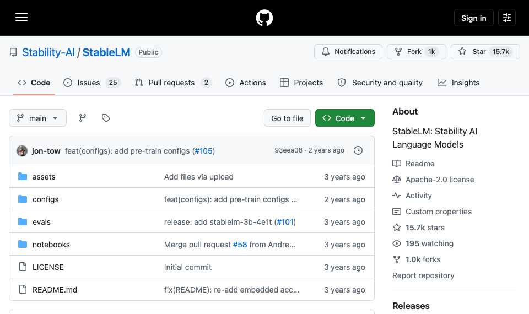Open the #101 pull request link

click(x=285, y=222)
